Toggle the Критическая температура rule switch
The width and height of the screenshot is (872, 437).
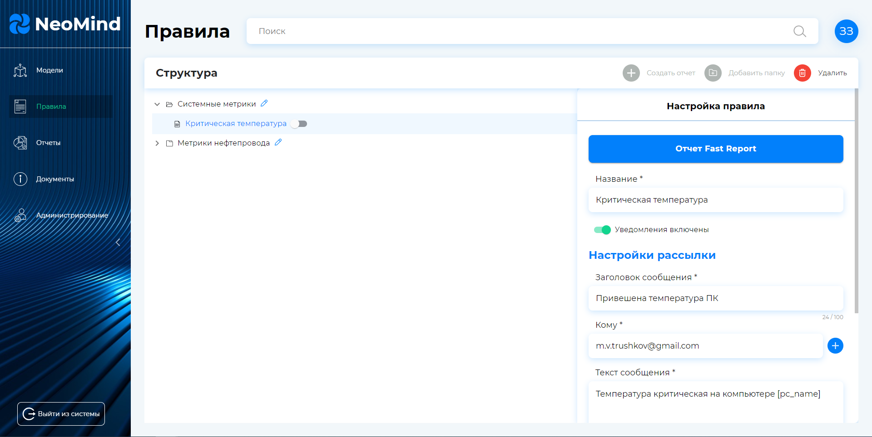[x=299, y=124]
